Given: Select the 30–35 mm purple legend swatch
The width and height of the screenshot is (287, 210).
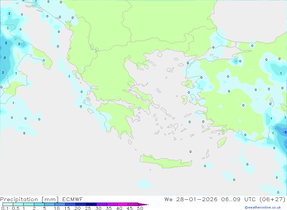Looking at the screenshot, I should 102,204.
